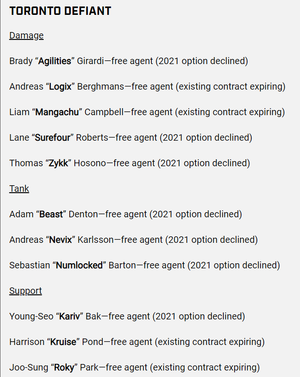Click Pond's existing contract expiring note
The height and width of the screenshot is (377, 300).
(209, 342)
